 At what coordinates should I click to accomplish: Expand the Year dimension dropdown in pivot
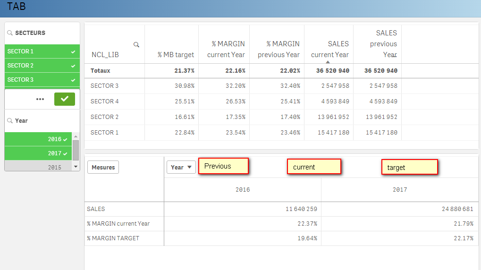point(181,167)
